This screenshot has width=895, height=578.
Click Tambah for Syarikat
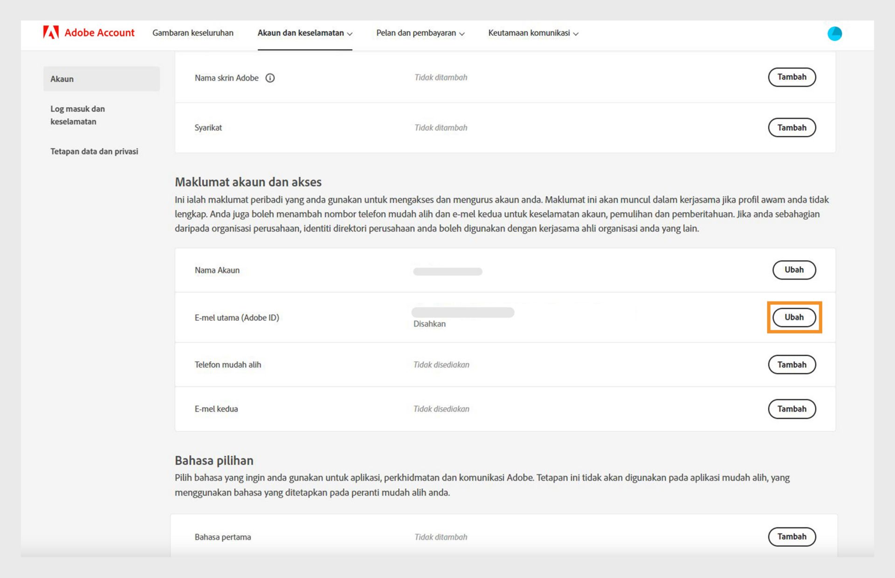(x=791, y=128)
